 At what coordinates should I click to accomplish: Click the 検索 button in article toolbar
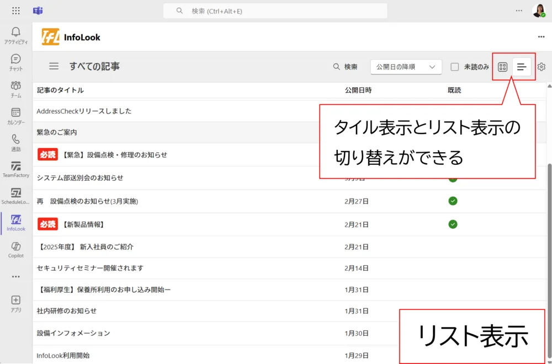(x=346, y=67)
